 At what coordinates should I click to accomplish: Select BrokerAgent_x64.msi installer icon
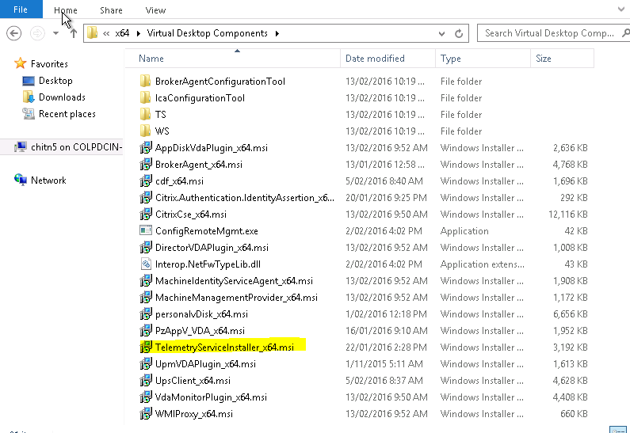coord(146,164)
